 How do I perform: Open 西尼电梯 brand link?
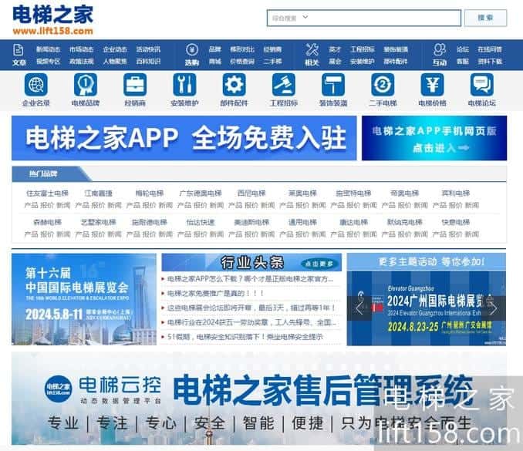(251, 193)
